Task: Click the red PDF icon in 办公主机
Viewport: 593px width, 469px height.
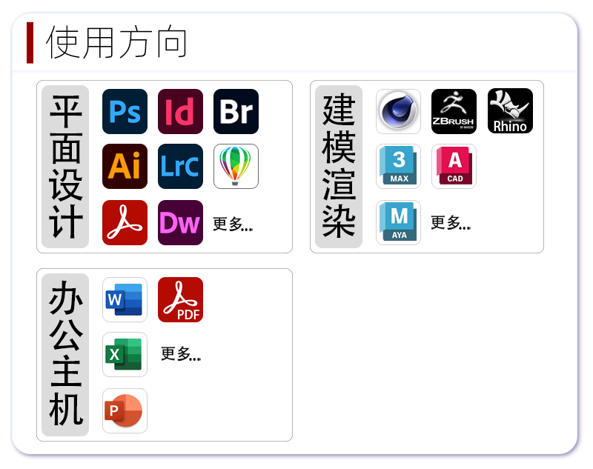Action: (180, 299)
